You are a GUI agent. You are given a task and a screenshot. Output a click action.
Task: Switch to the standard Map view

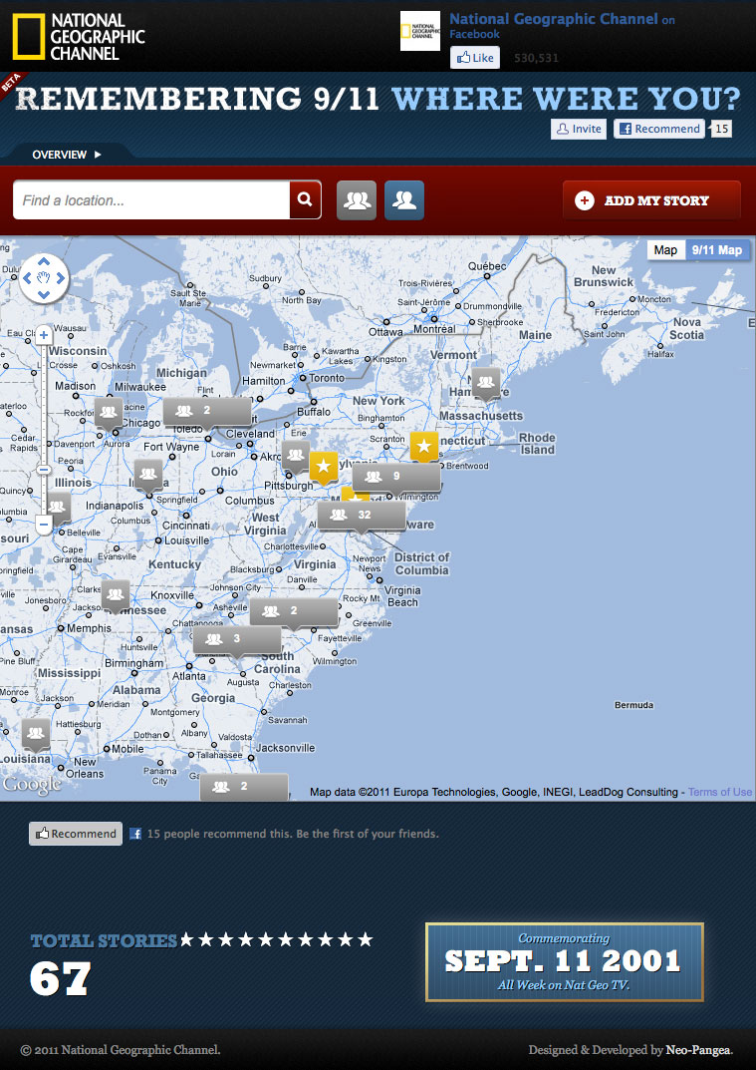(666, 249)
